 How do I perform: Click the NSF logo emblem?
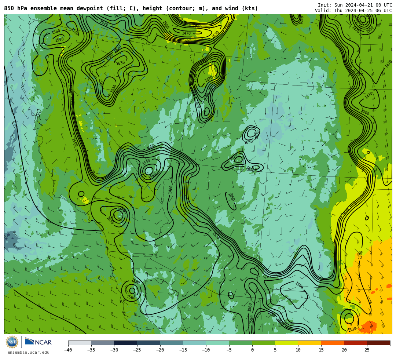pyautogui.click(x=12, y=342)
